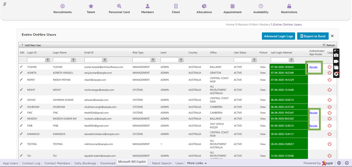
Task: Revoke authenticator access for FINC
Action: click(313, 113)
